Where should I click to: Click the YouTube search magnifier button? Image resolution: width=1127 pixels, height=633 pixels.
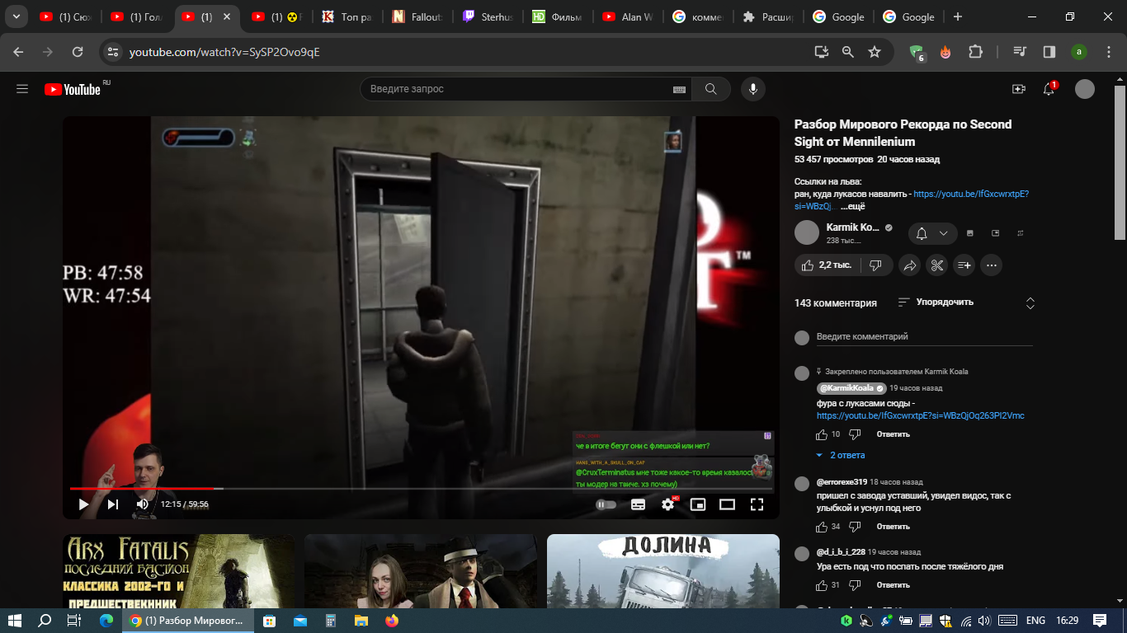pos(710,89)
